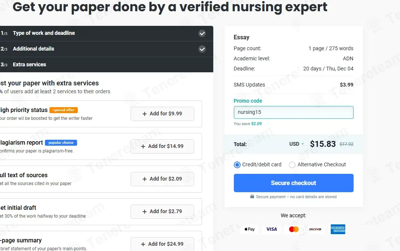The width and height of the screenshot is (400, 251).
Task: Expand the Additional details step
Action: pos(34,49)
